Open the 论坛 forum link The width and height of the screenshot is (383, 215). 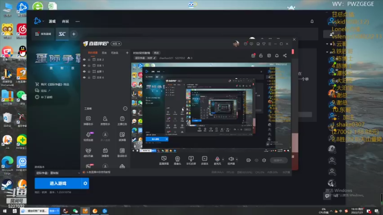coord(43,91)
